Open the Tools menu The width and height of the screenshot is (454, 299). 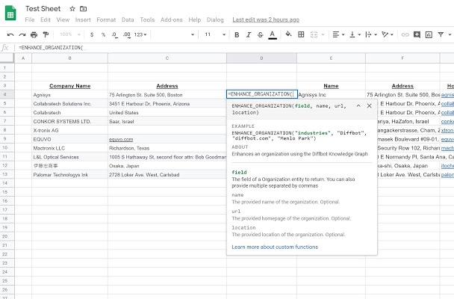point(147,19)
